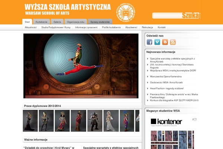Open third diploma work thumbnail

(62, 121)
